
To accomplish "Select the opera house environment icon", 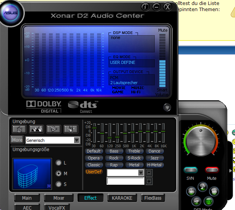I will [37, 129].
